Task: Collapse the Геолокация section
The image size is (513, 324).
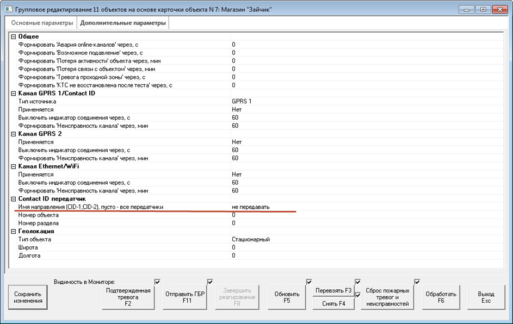Action: pos(14,232)
